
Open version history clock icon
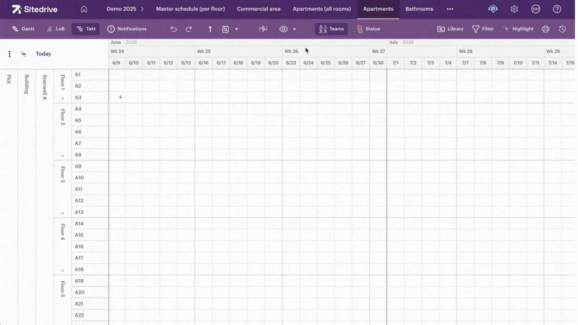pyautogui.click(x=562, y=29)
